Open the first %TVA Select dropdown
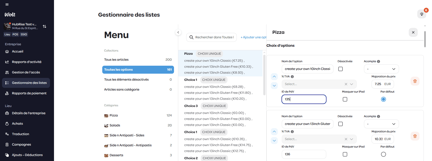This screenshot has height=161, width=432. (319, 84)
